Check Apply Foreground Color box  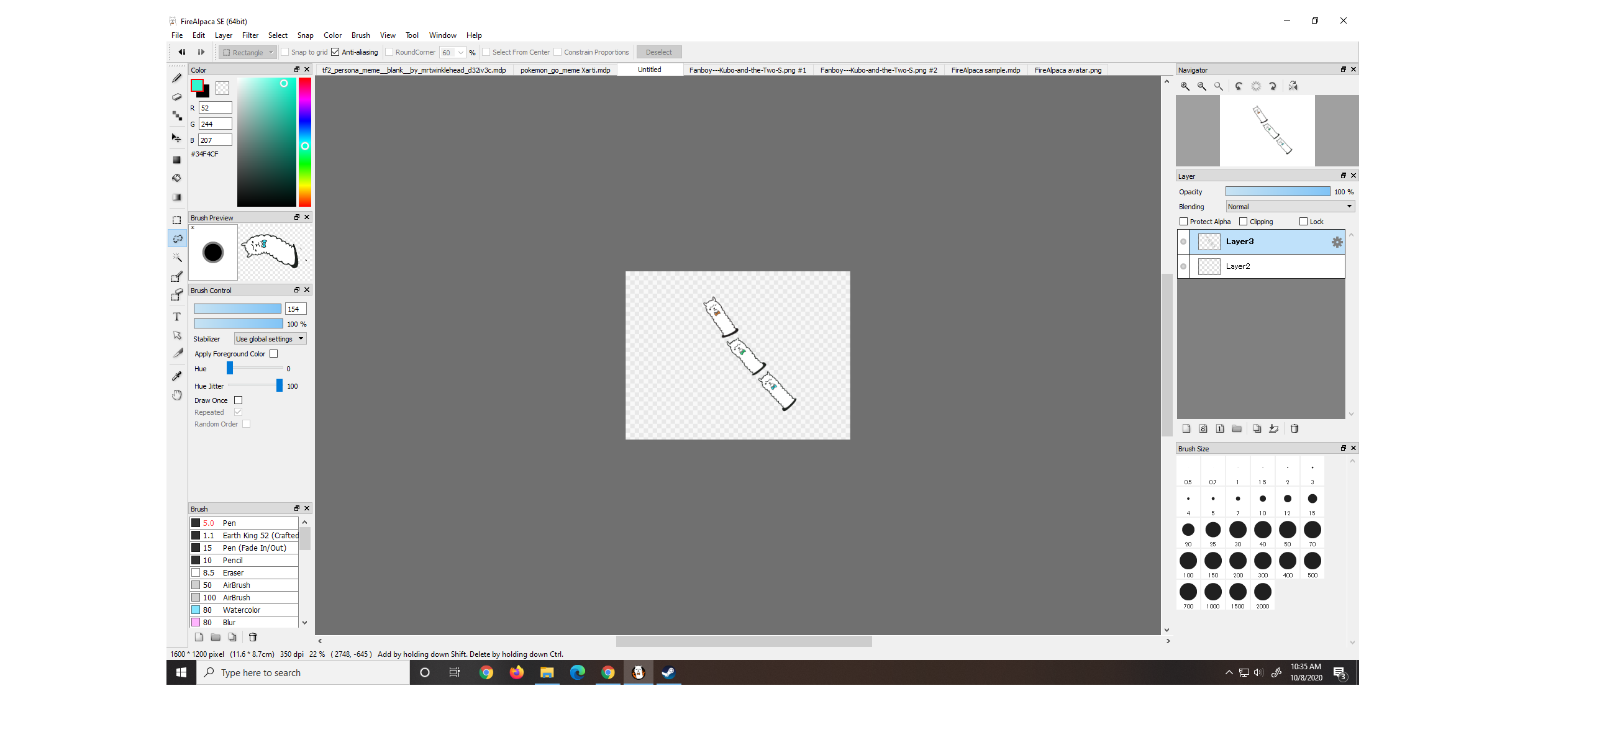click(273, 354)
